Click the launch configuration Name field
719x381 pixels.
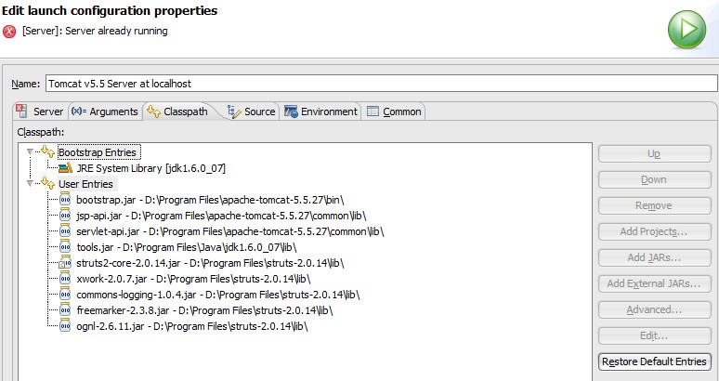tap(381, 84)
